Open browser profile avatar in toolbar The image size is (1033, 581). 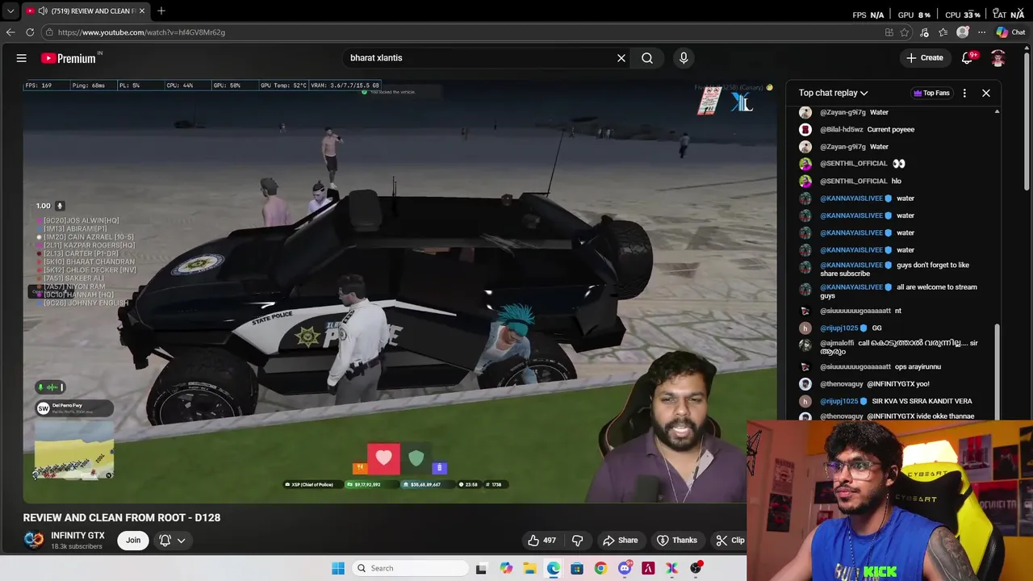[963, 32]
